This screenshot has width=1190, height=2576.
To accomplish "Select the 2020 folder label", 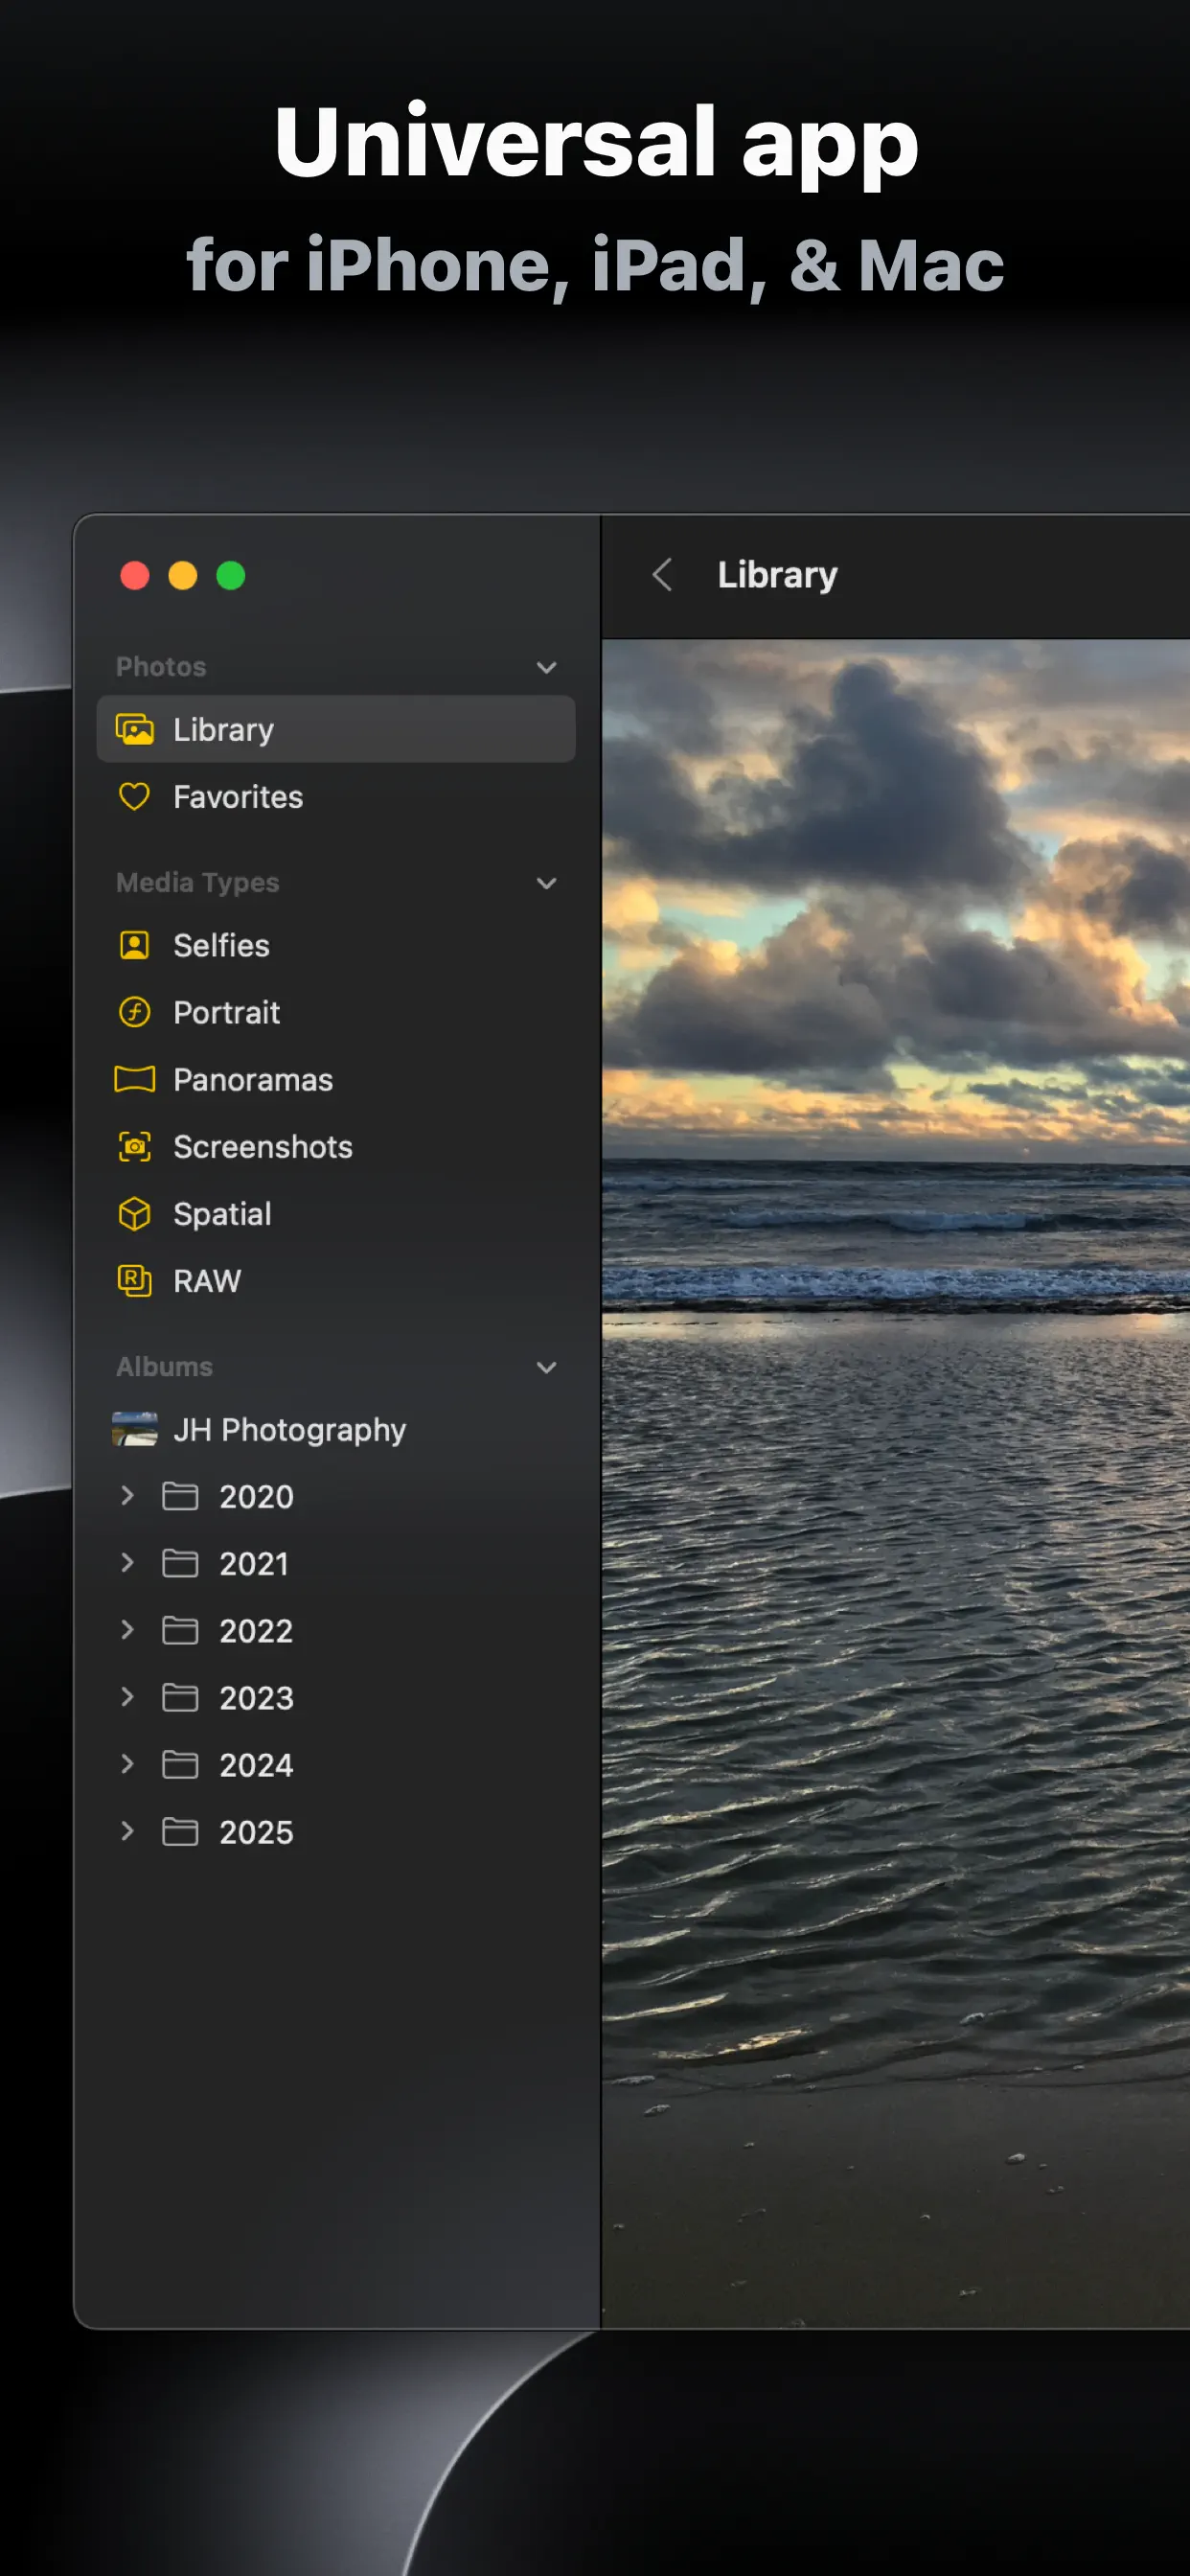I will coord(256,1496).
